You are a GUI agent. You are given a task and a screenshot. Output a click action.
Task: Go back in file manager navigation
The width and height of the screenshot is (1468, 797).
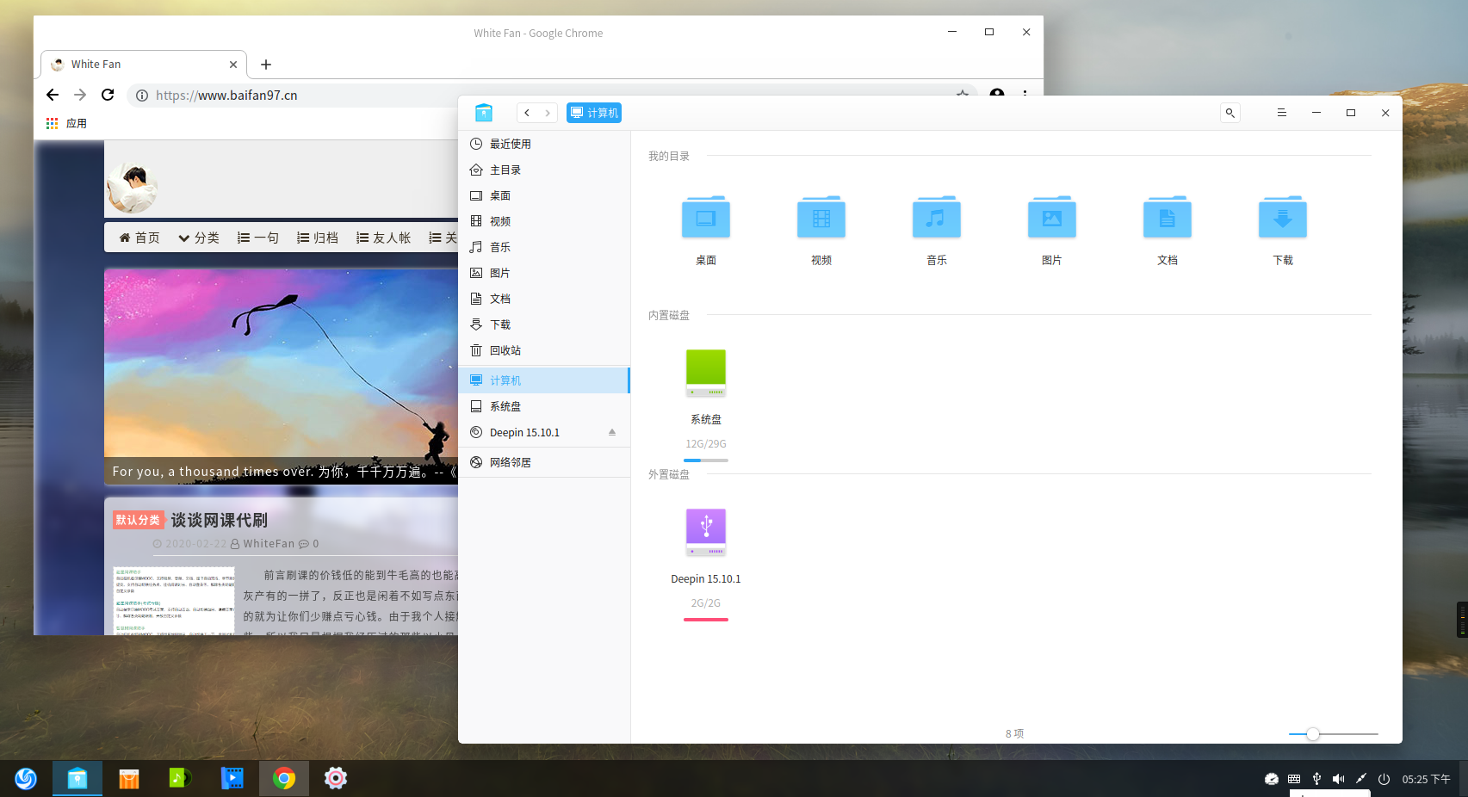pyautogui.click(x=527, y=113)
